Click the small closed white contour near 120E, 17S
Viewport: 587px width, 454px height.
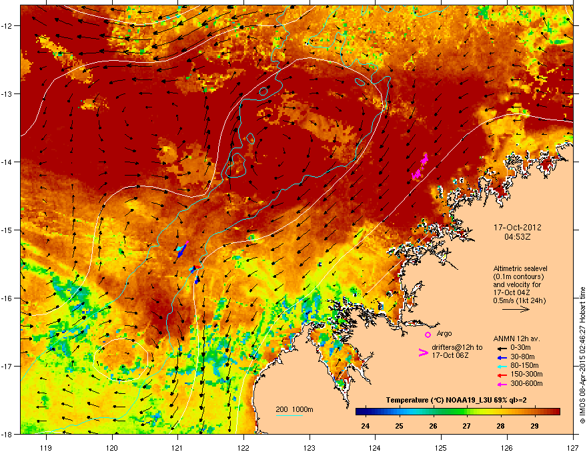(121, 359)
